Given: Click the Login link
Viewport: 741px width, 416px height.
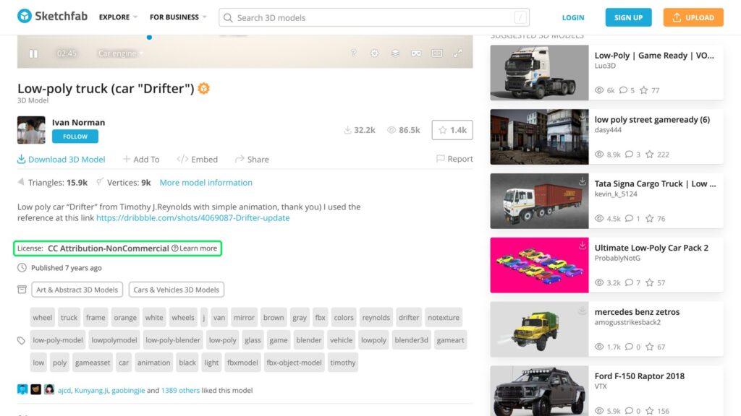Looking at the screenshot, I should (x=573, y=17).
